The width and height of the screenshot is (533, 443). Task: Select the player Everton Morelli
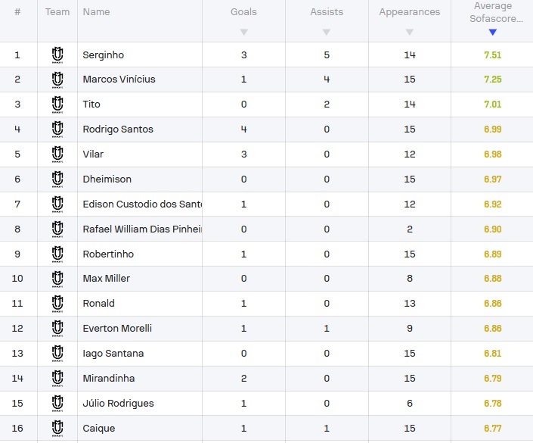pos(117,328)
